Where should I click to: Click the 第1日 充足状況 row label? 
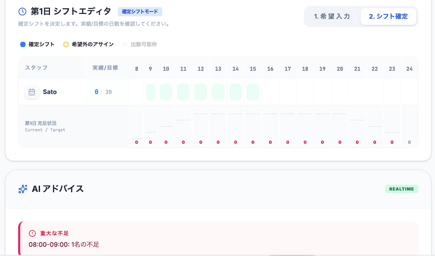41,123
